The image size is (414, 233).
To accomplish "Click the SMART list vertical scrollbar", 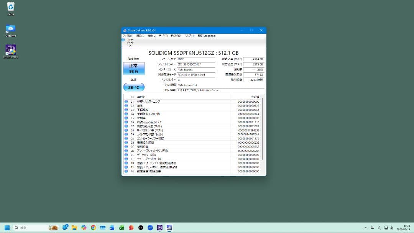I will (x=263, y=129).
